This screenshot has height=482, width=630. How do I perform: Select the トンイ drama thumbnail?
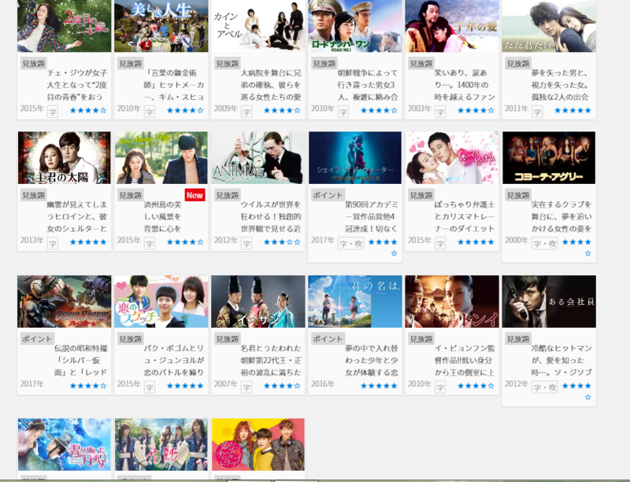pyautogui.click(x=452, y=301)
